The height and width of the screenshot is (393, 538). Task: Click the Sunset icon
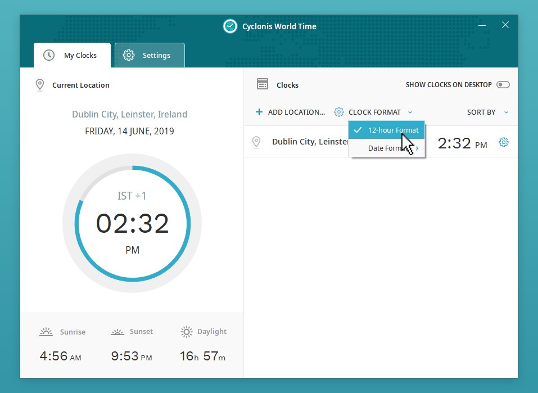coord(117,332)
